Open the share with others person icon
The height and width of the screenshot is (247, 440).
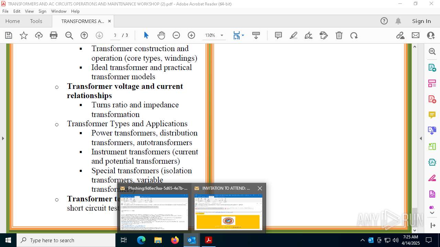coord(431,35)
